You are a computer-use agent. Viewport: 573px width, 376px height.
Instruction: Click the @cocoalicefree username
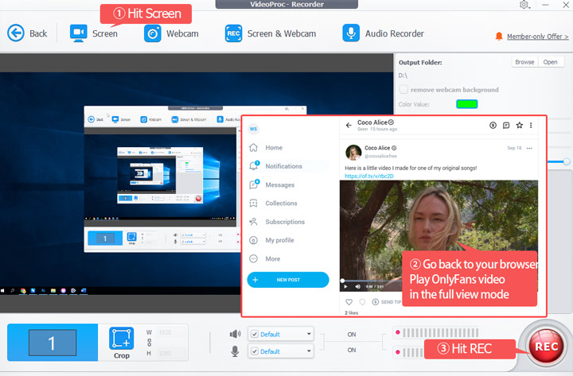click(x=380, y=156)
